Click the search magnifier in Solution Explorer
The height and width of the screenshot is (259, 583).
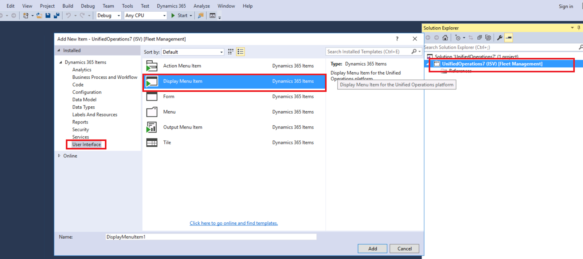coord(580,47)
